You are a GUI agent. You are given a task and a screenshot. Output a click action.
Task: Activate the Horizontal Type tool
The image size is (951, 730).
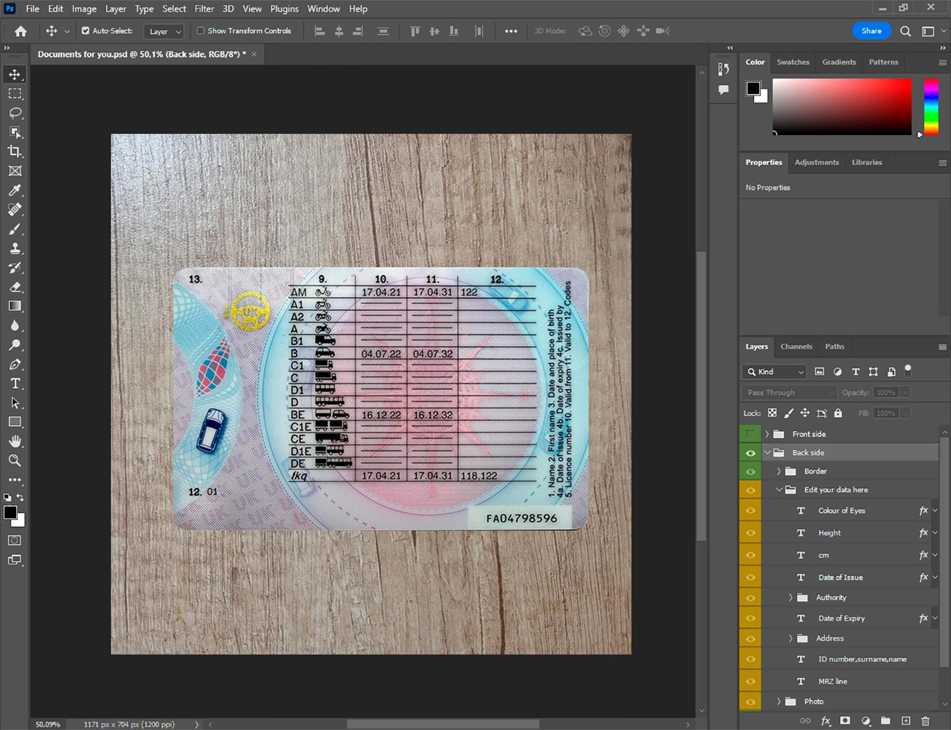[15, 384]
